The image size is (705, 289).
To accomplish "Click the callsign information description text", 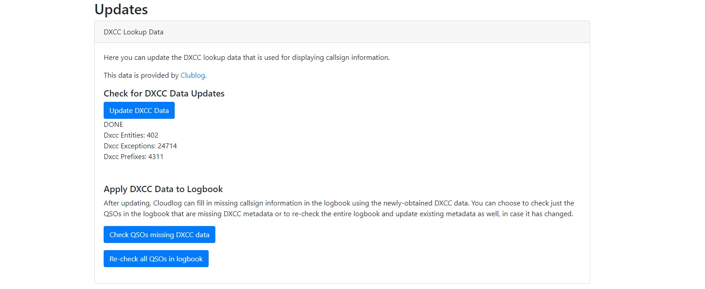I will (247, 57).
